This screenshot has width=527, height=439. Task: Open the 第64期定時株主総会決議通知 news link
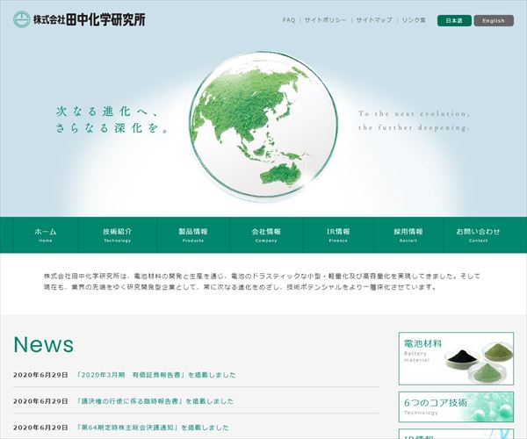click(153, 428)
